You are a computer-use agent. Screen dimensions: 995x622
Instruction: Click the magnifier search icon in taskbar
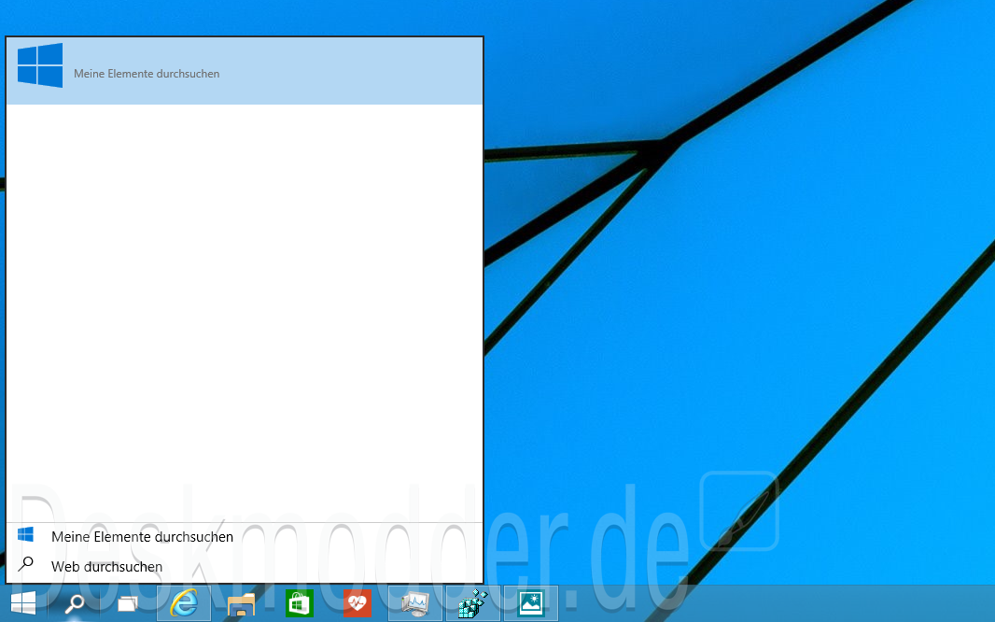click(x=75, y=603)
